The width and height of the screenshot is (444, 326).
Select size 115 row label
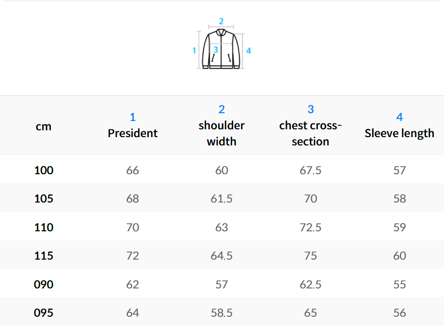pos(44,256)
